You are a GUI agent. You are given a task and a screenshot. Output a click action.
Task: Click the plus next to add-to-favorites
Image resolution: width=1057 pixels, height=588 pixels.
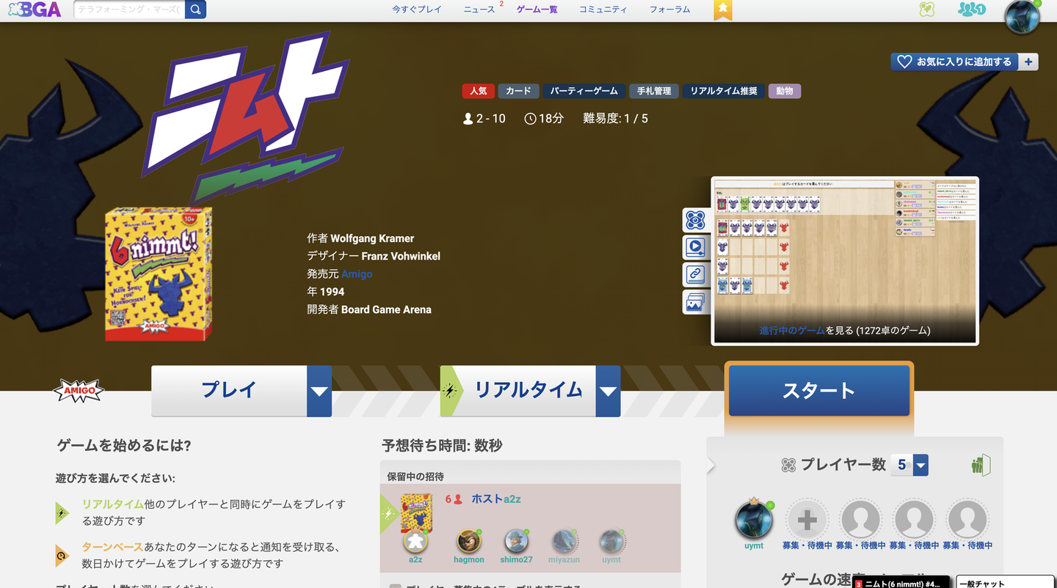[x=1028, y=62]
